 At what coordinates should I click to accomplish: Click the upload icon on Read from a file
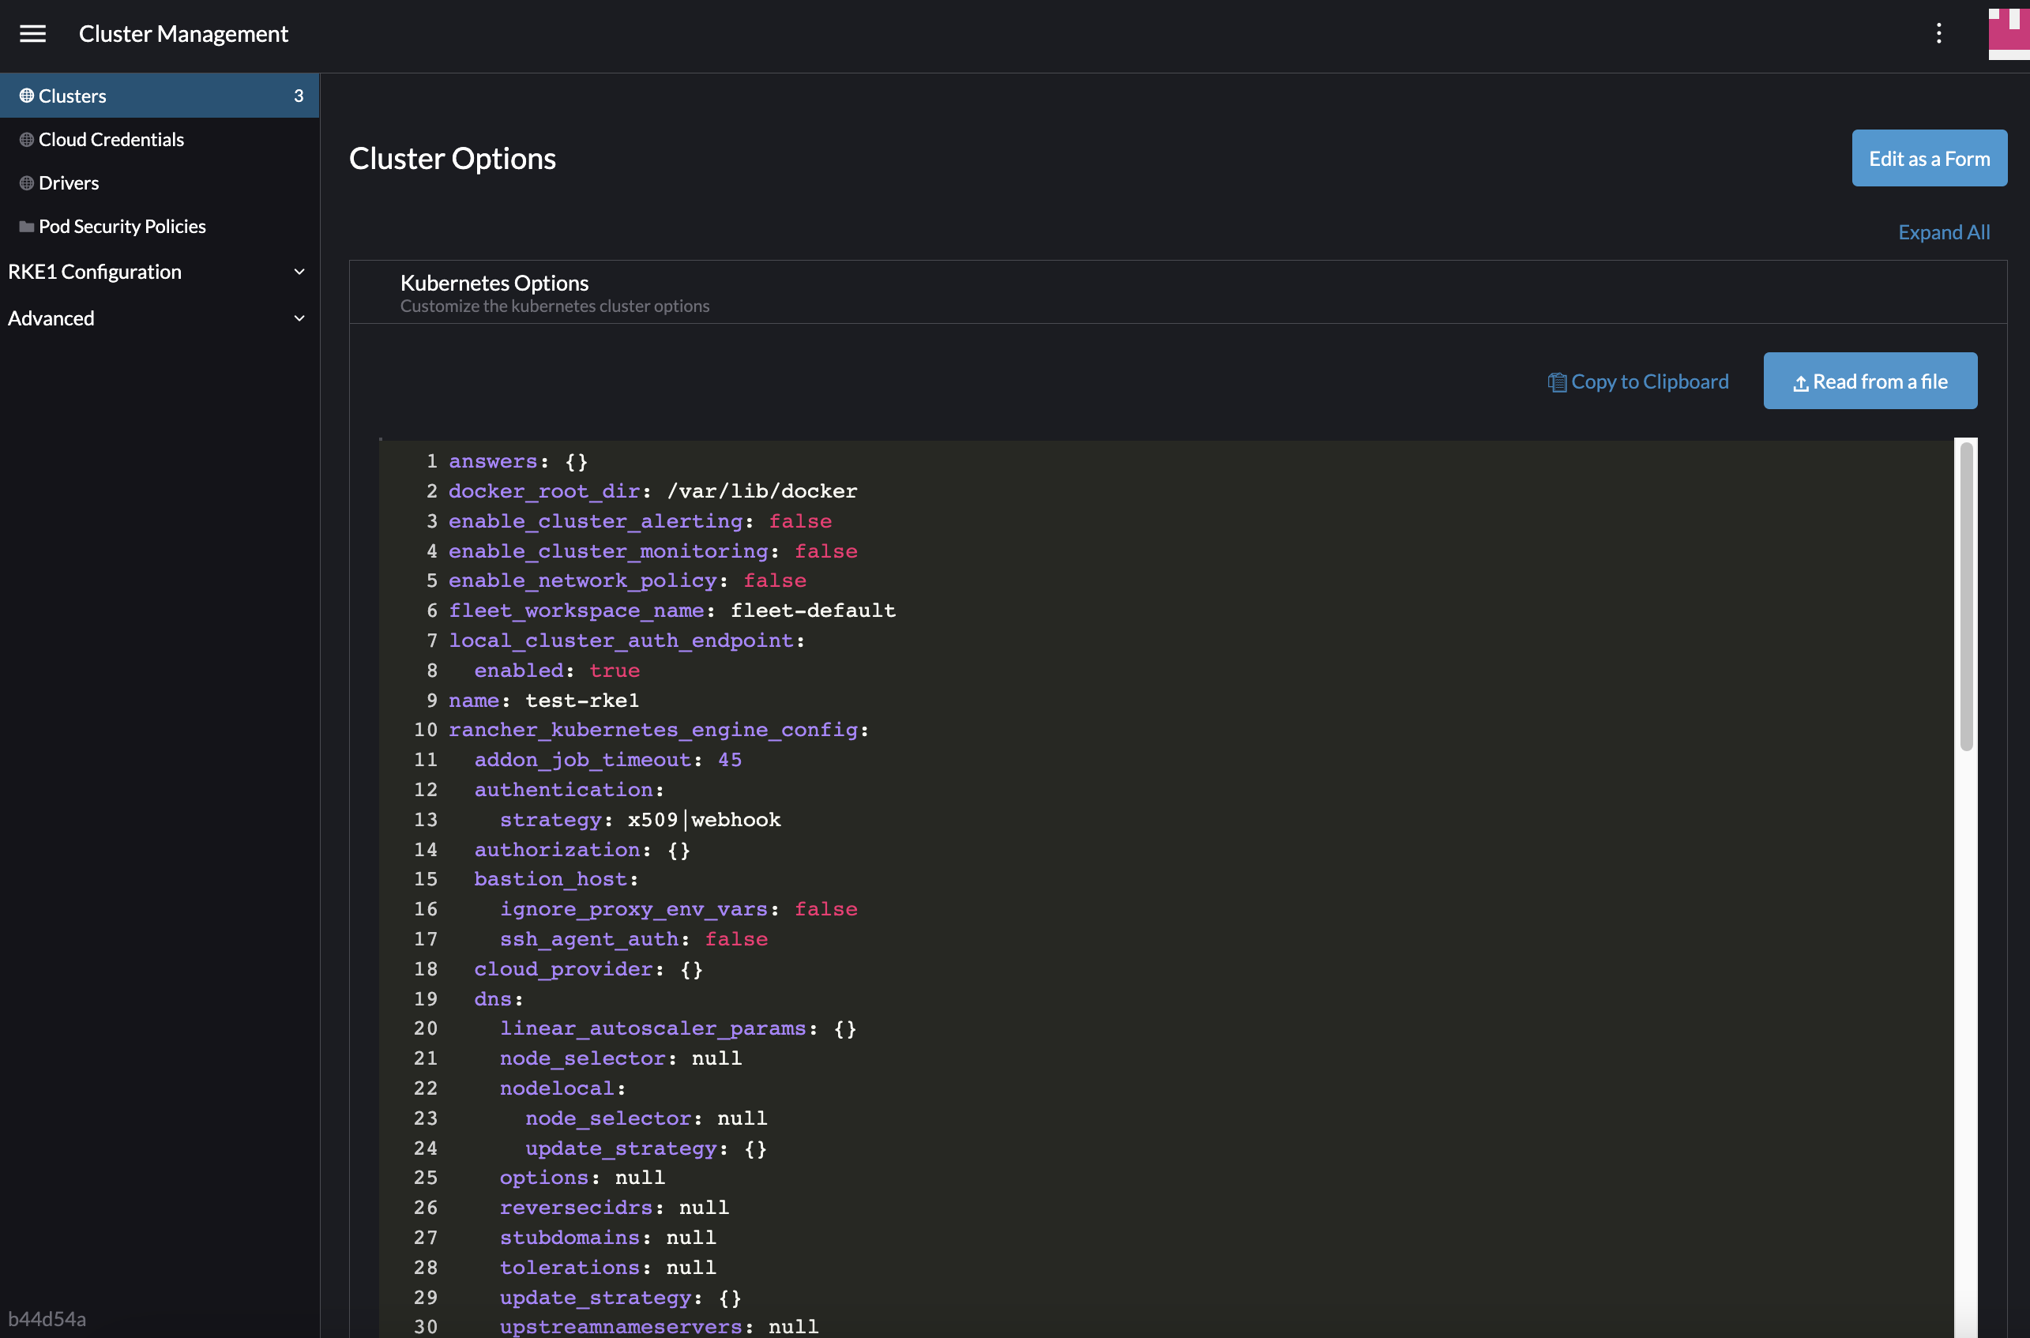click(x=1800, y=381)
